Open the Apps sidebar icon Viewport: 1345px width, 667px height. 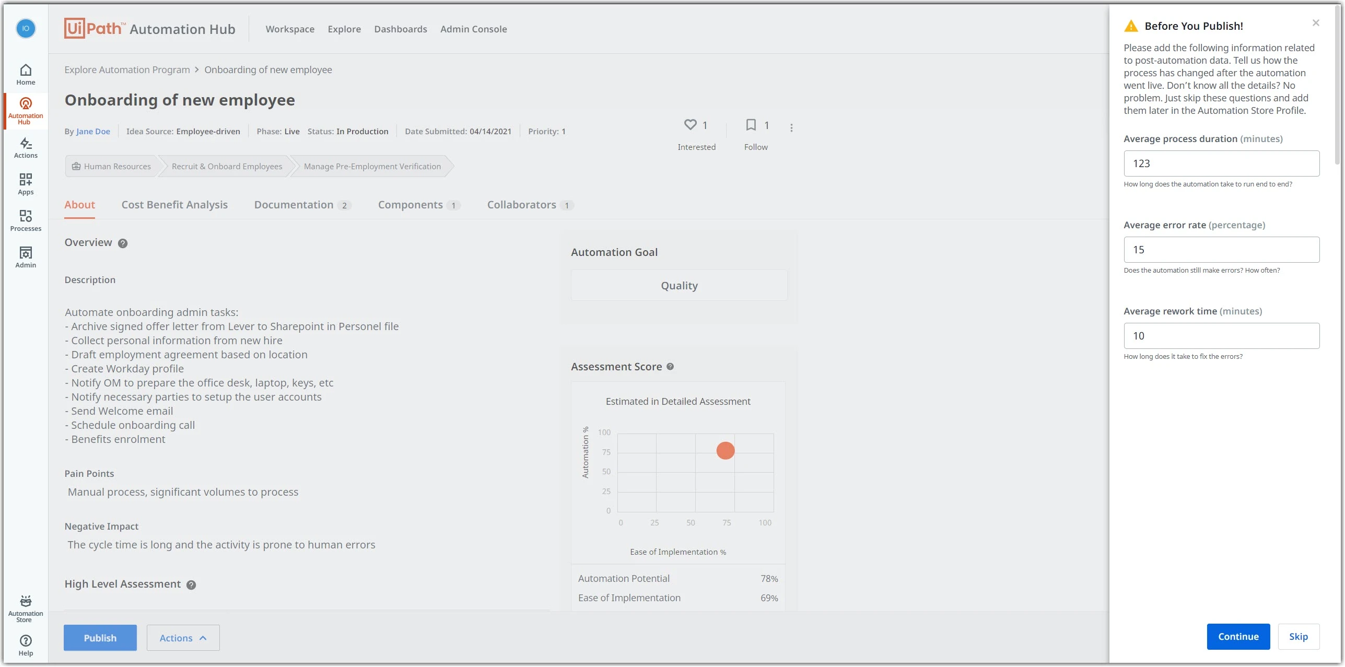pos(26,184)
